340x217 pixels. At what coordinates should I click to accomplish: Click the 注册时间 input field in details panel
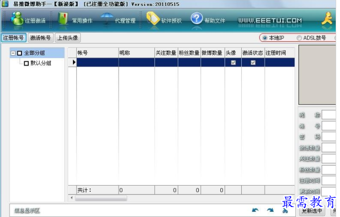point(329,180)
